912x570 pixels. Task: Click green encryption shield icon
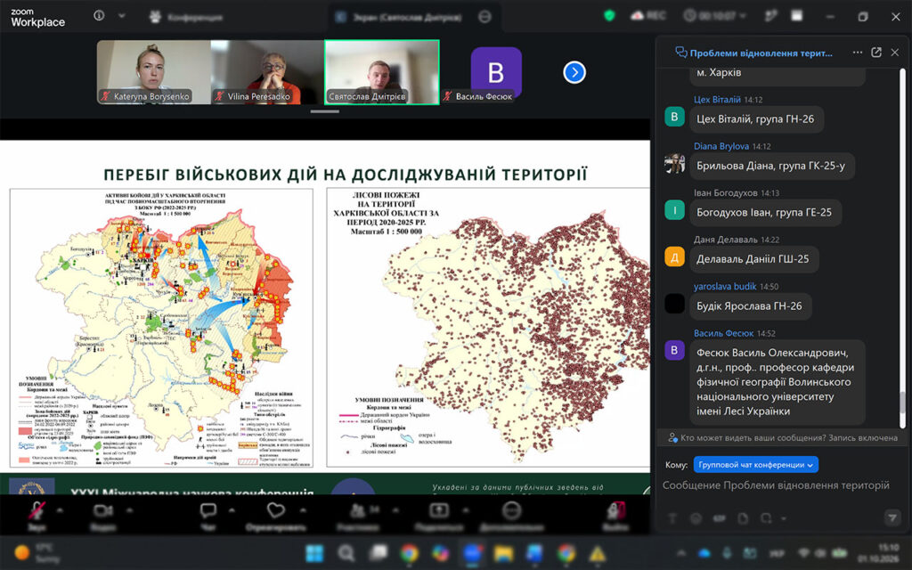609,16
